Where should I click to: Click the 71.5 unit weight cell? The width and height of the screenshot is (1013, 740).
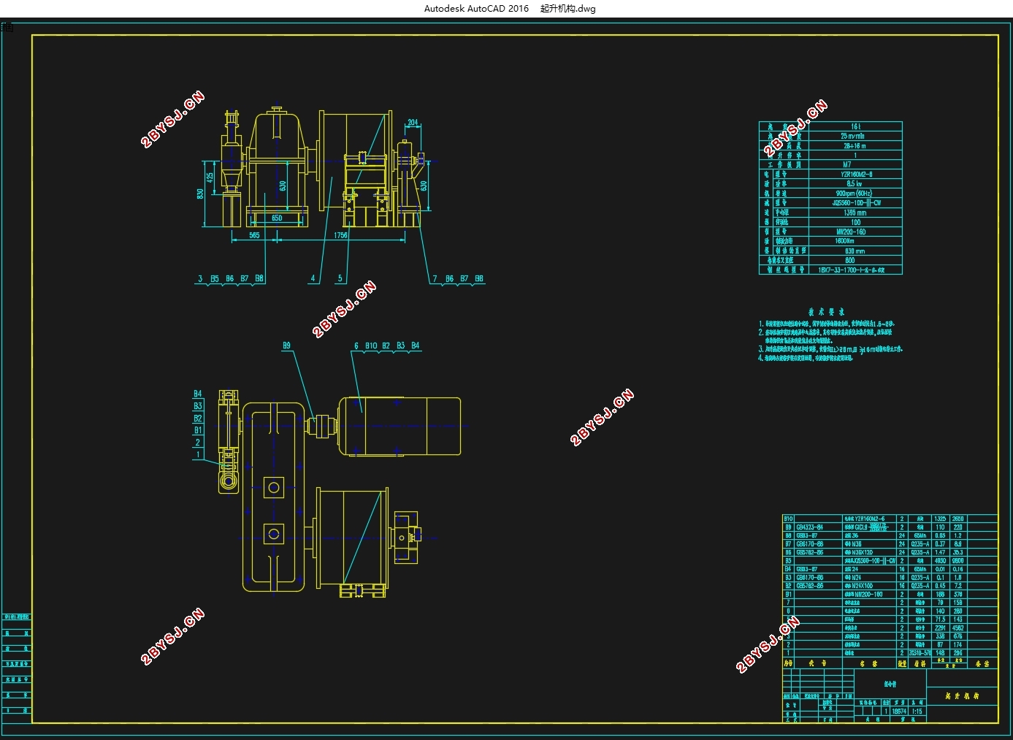(x=940, y=619)
